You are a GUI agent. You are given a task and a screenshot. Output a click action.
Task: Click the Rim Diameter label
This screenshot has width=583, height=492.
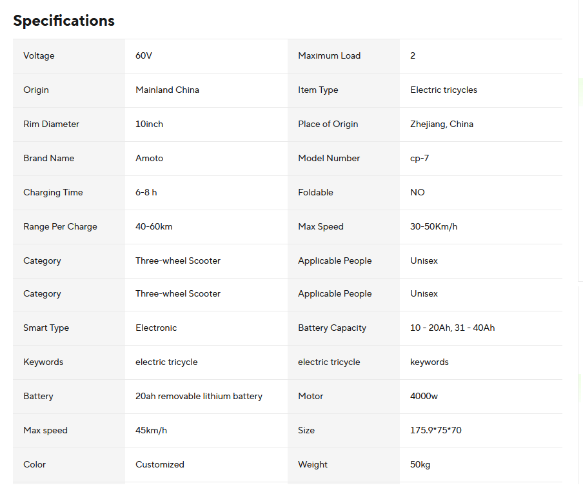pos(51,124)
